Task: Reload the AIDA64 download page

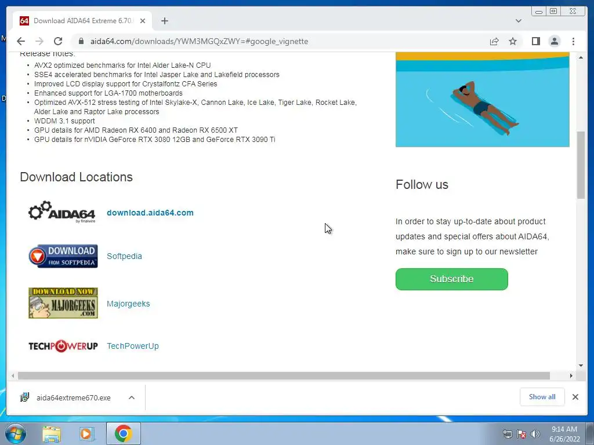Action: [58, 41]
